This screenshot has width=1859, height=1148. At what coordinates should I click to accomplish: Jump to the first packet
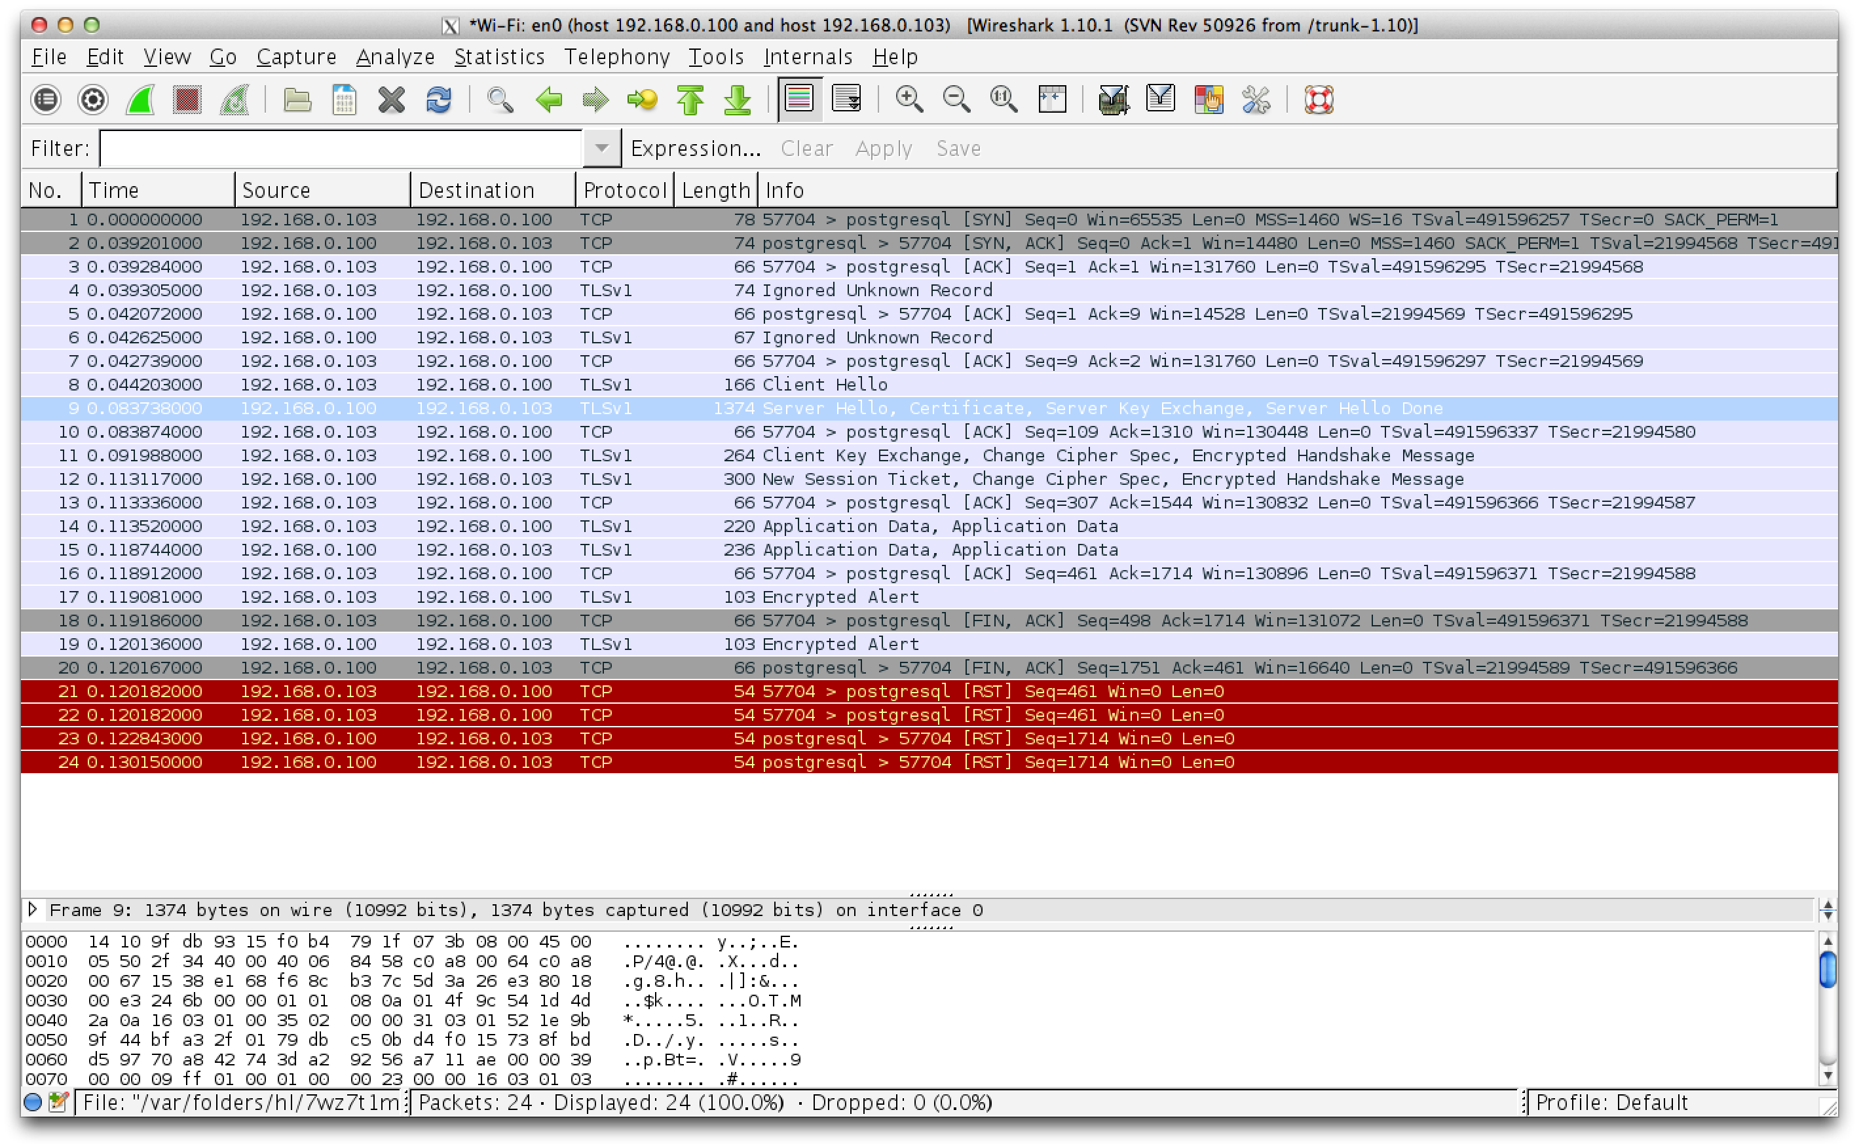690,100
